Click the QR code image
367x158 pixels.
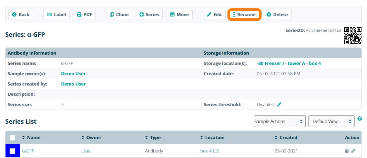(353, 36)
